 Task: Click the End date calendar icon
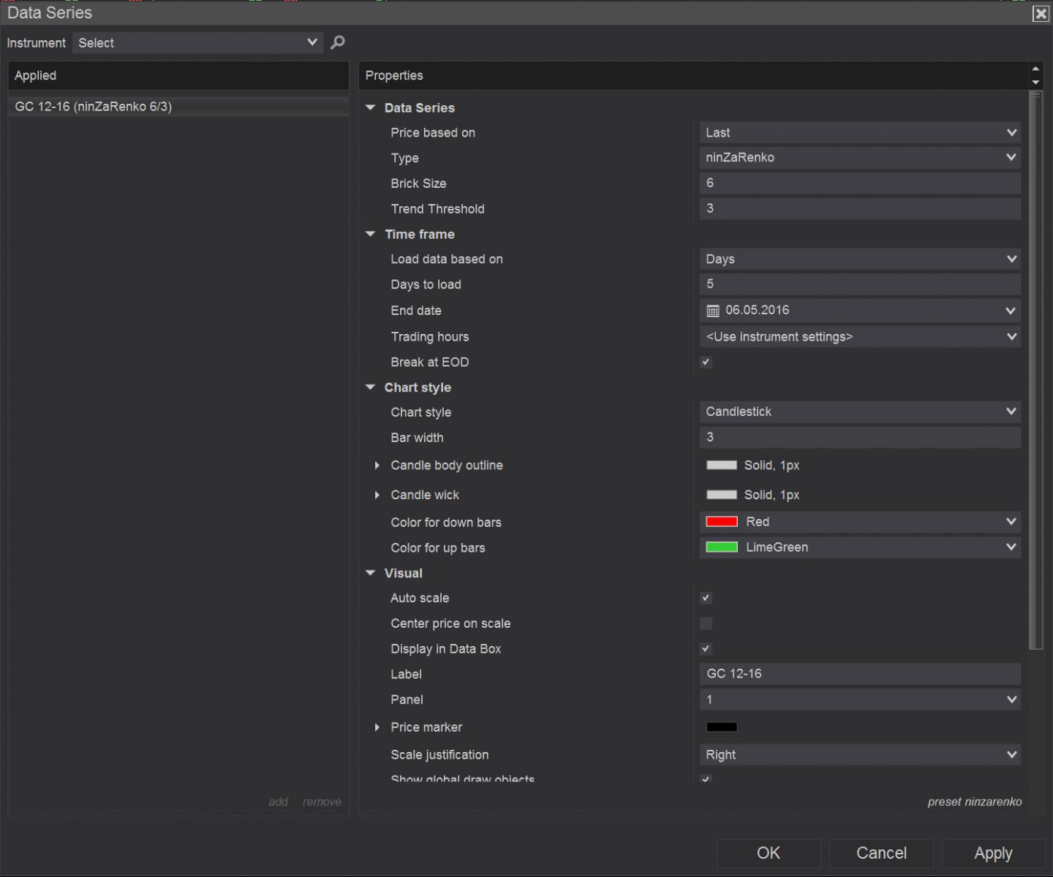pos(713,311)
